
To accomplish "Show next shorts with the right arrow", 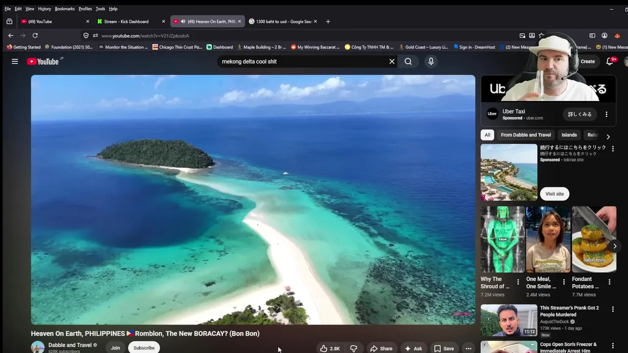I will coord(614,246).
